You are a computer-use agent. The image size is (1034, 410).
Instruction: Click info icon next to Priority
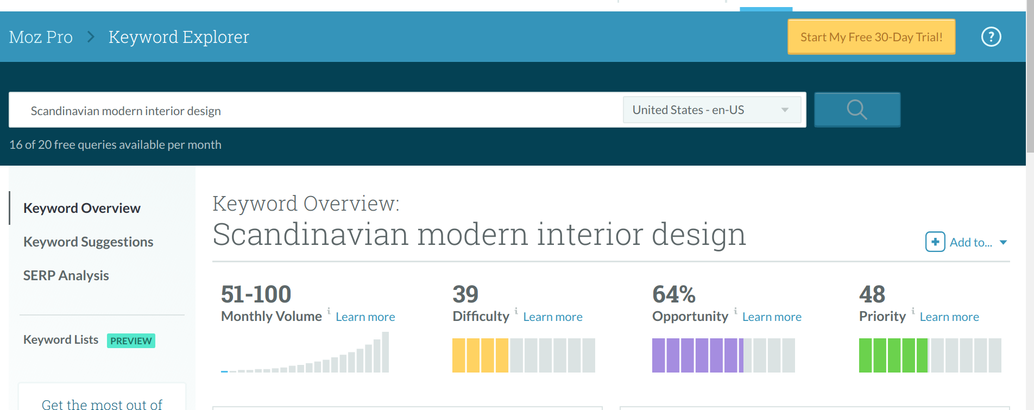click(x=913, y=311)
